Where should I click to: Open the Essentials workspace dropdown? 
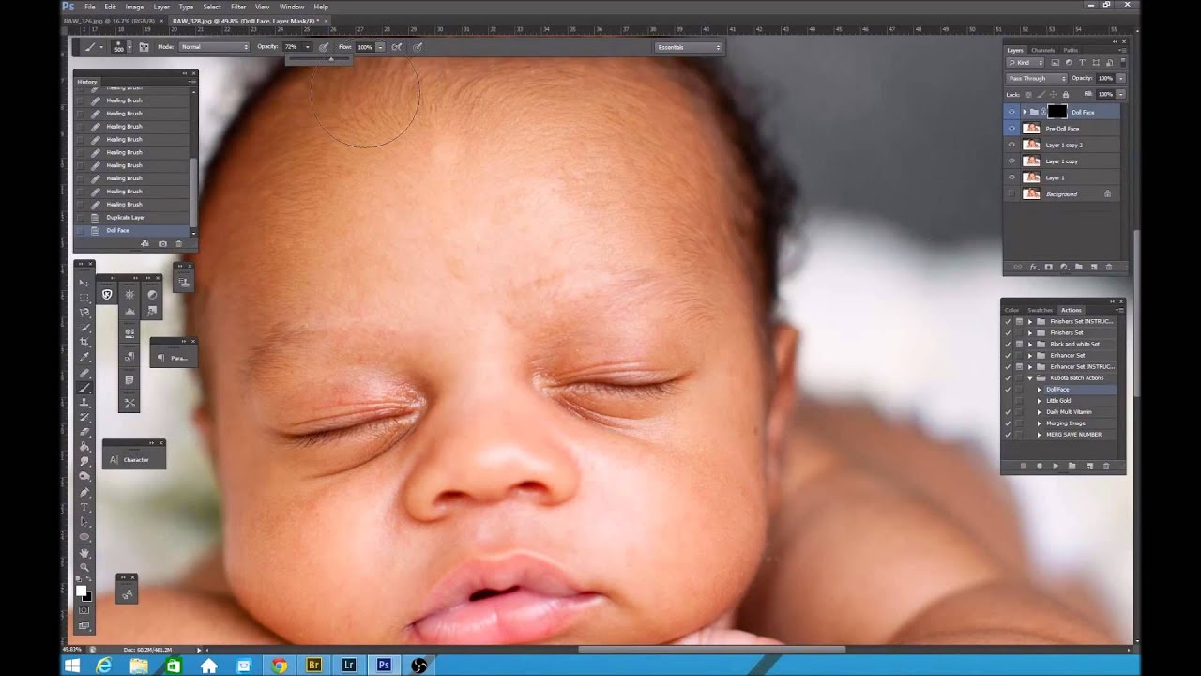pos(689,47)
